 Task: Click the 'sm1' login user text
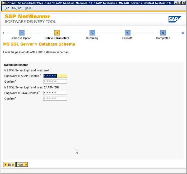click(x=46, y=71)
